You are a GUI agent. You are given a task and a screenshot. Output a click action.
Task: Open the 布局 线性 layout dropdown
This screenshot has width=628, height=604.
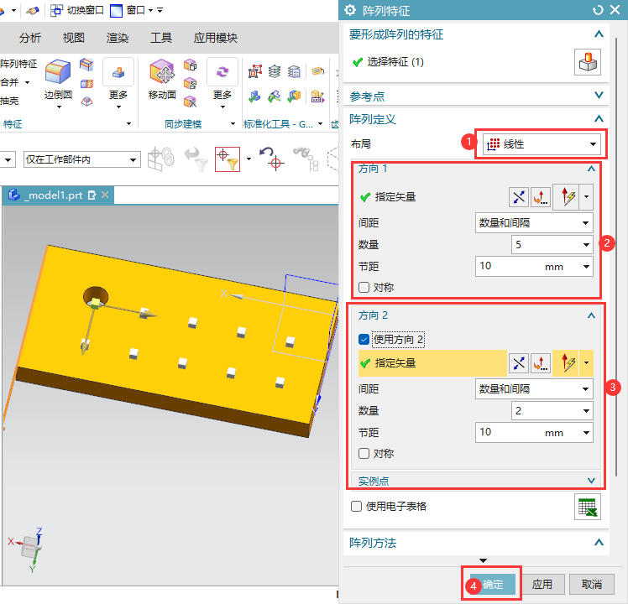(x=542, y=144)
